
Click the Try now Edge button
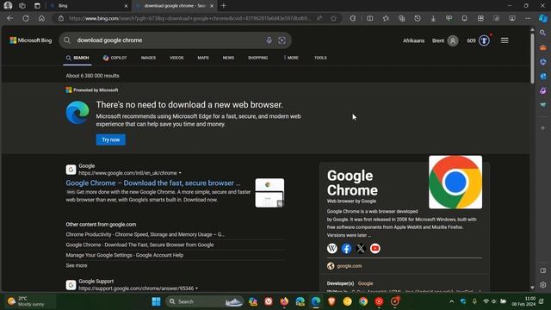pos(111,139)
